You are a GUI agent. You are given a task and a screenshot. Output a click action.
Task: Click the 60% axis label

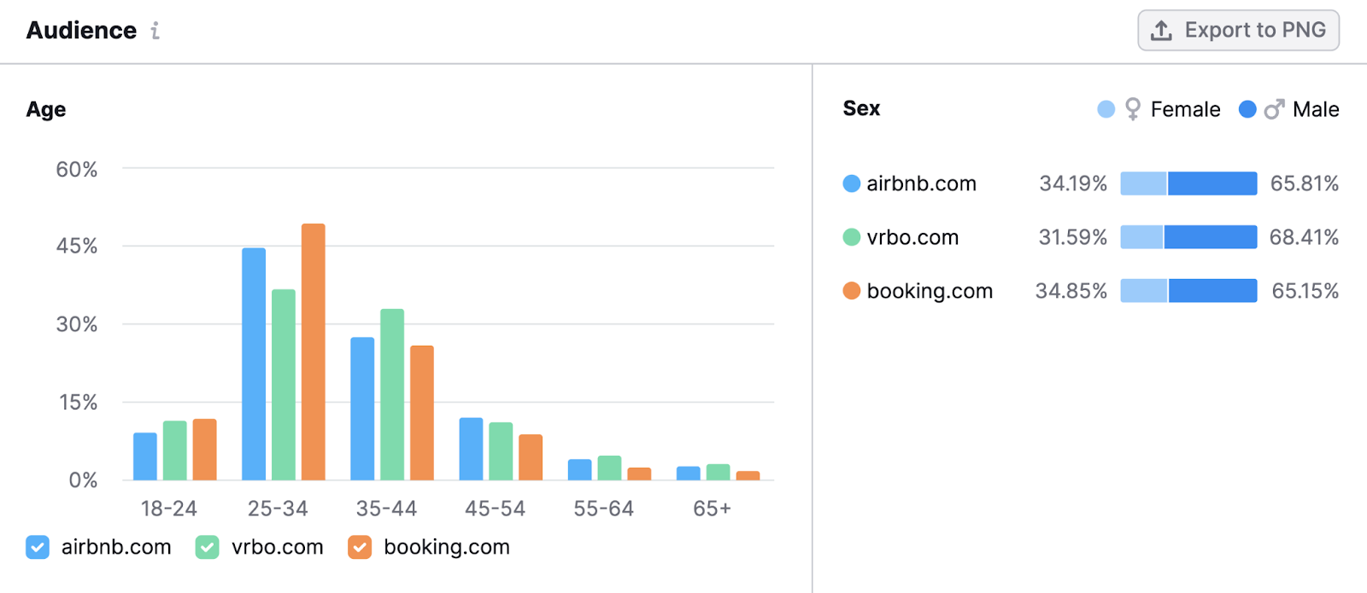point(77,169)
